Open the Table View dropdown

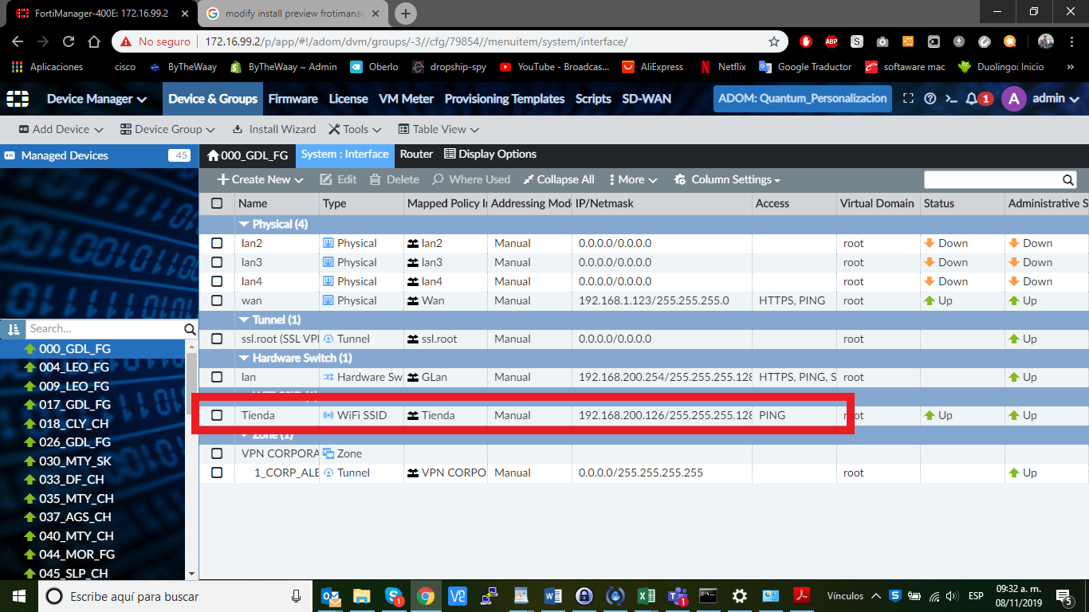tap(438, 129)
